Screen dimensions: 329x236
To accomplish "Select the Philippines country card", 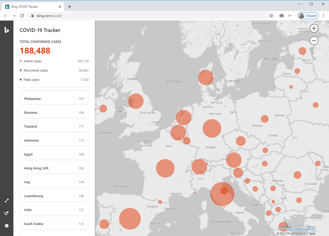I will [54, 99].
